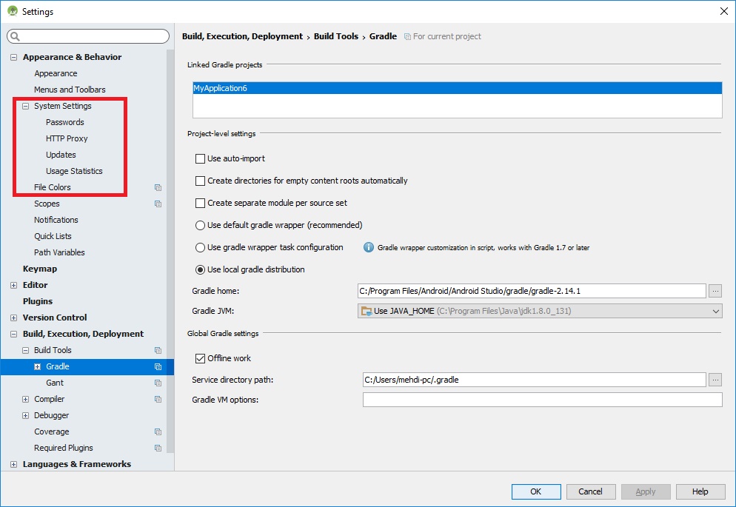
Task: Select Use local gradle distribution radio button
Action: (200, 269)
